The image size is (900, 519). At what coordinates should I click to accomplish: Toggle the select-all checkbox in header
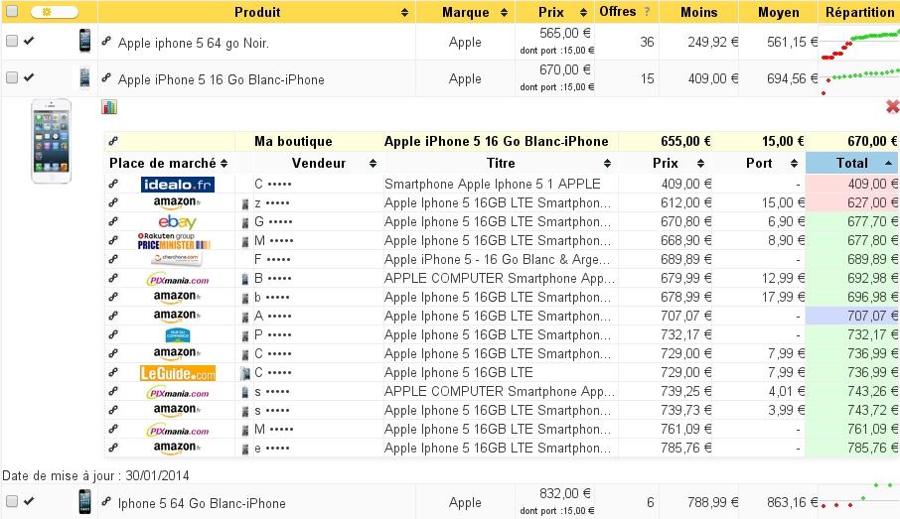(x=12, y=10)
